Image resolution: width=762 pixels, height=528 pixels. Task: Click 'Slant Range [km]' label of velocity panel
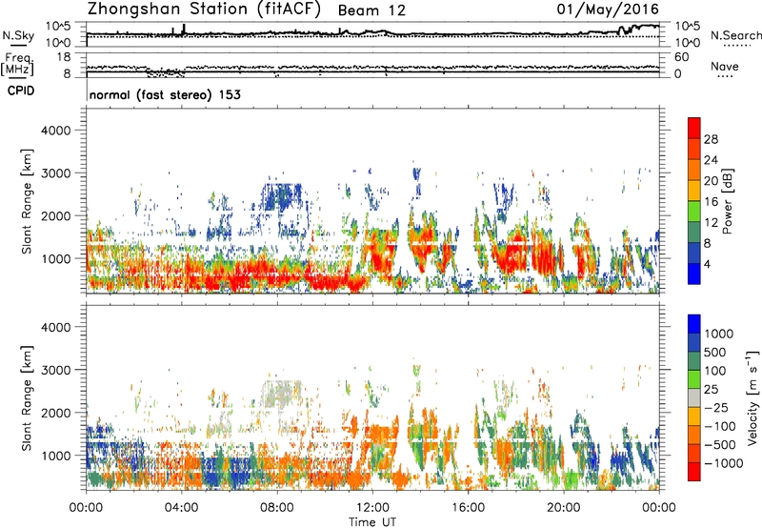(x=27, y=398)
